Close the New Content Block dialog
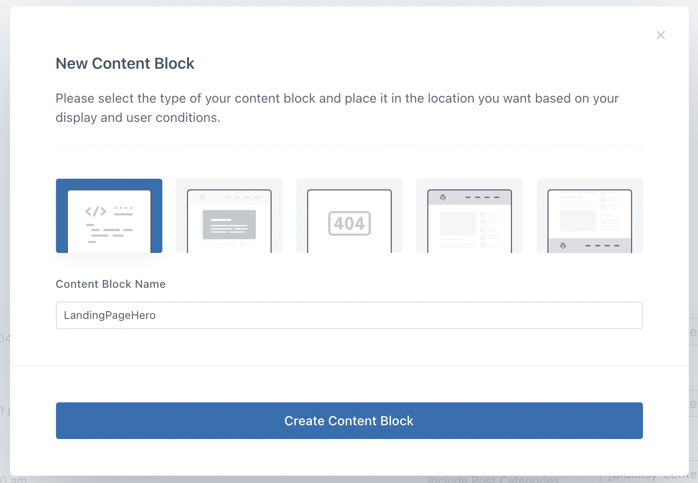This screenshot has width=698, height=483. pos(660,35)
